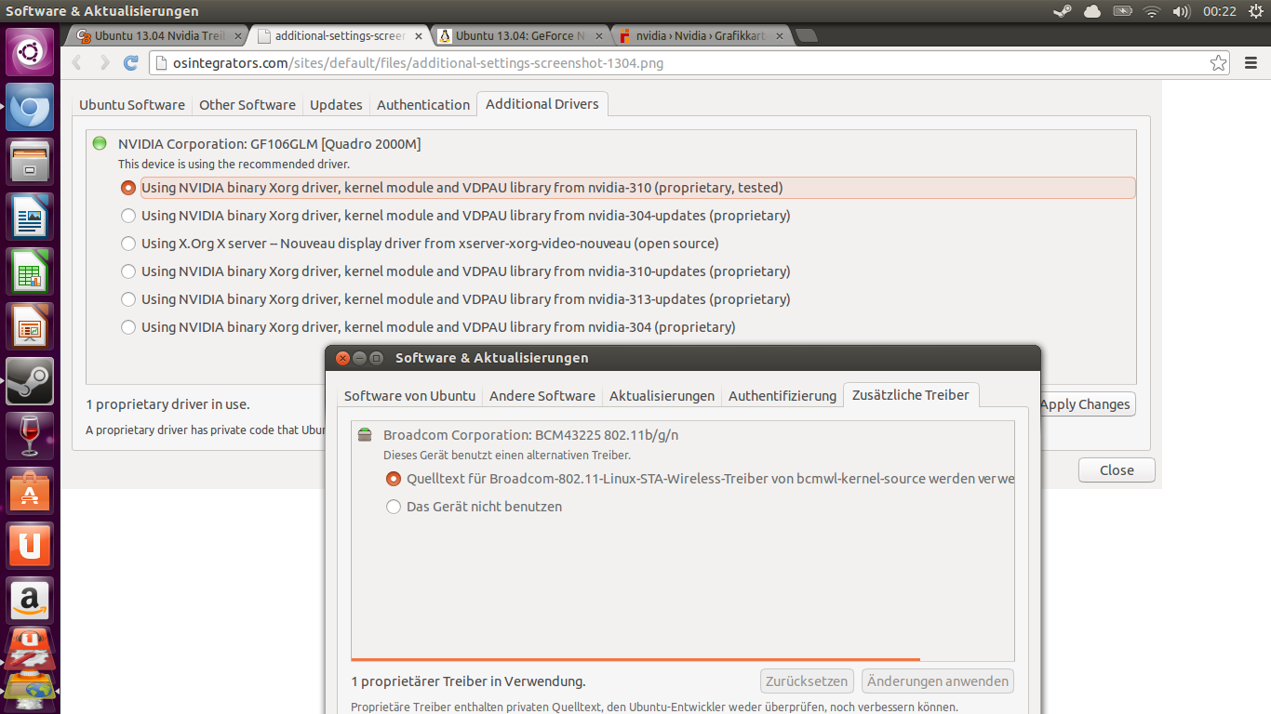Click 'Ubuntu Software' tab in browser image
This screenshot has height=714, width=1271.
132,105
